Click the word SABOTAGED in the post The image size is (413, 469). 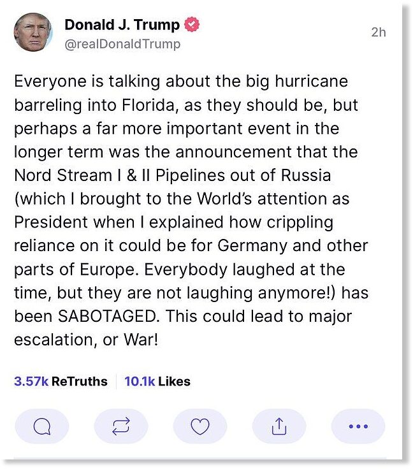(x=108, y=316)
